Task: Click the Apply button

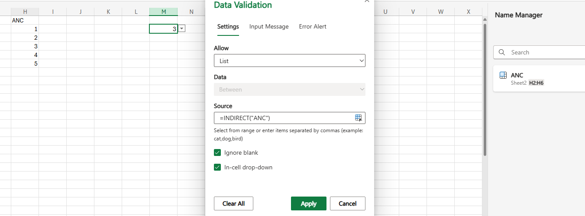Action: point(309,203)
